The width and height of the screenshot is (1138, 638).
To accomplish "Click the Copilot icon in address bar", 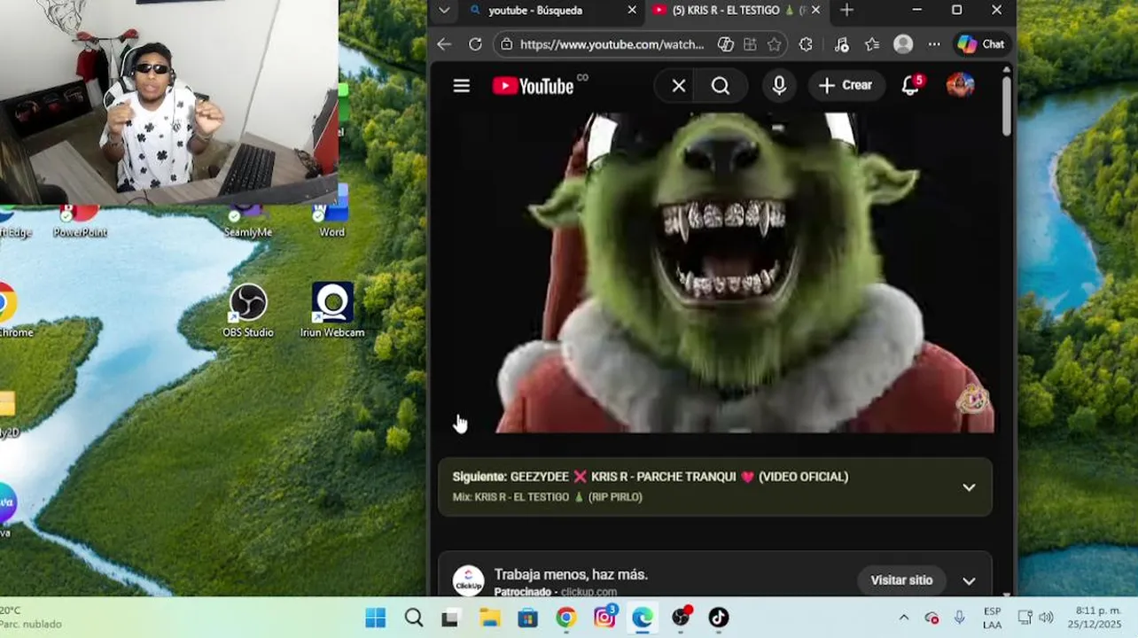I will point(725,44).
